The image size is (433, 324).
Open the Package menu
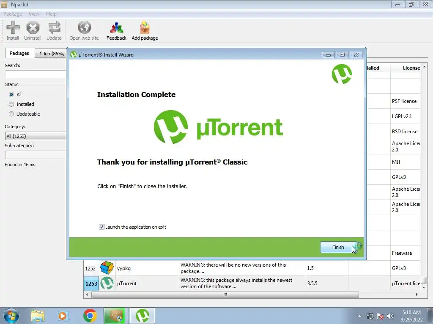tap(13, 14)
